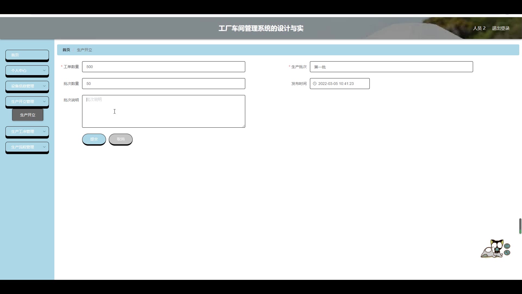This screenshot has height=294, width=522.
Task: Expand the 个人中心 menu chevron
Action: click(44, 71)
